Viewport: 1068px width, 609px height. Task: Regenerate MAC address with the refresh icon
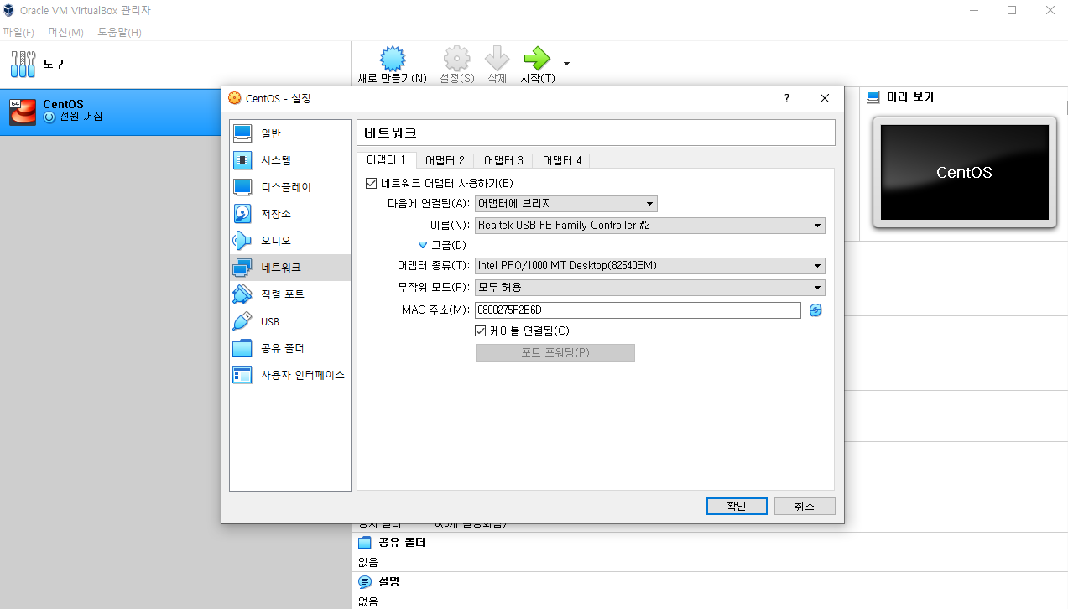click(815, 310)
